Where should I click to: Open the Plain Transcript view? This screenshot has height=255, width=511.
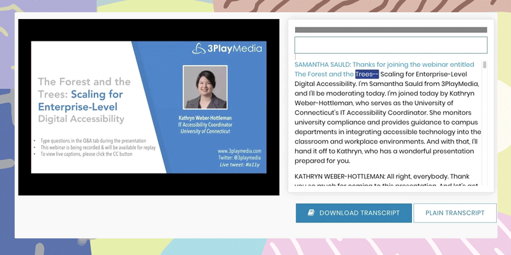(x=454, y=213)
